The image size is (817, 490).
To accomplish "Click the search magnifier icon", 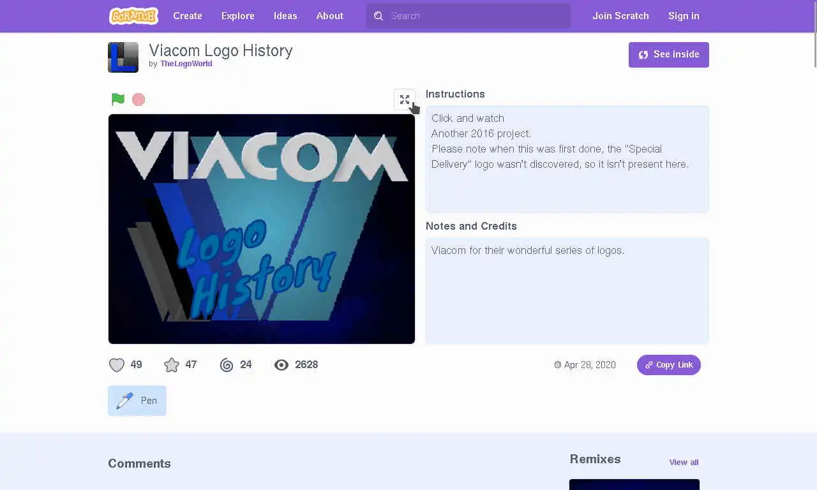I will click(x=379, y=16).
